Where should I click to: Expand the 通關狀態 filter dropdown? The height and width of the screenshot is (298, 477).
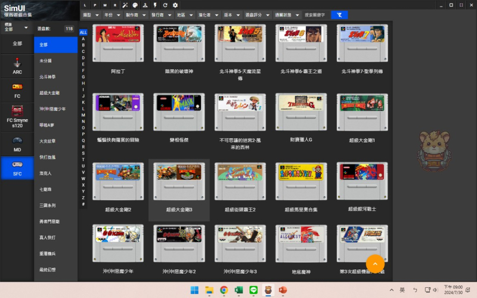tap(287, 15)
